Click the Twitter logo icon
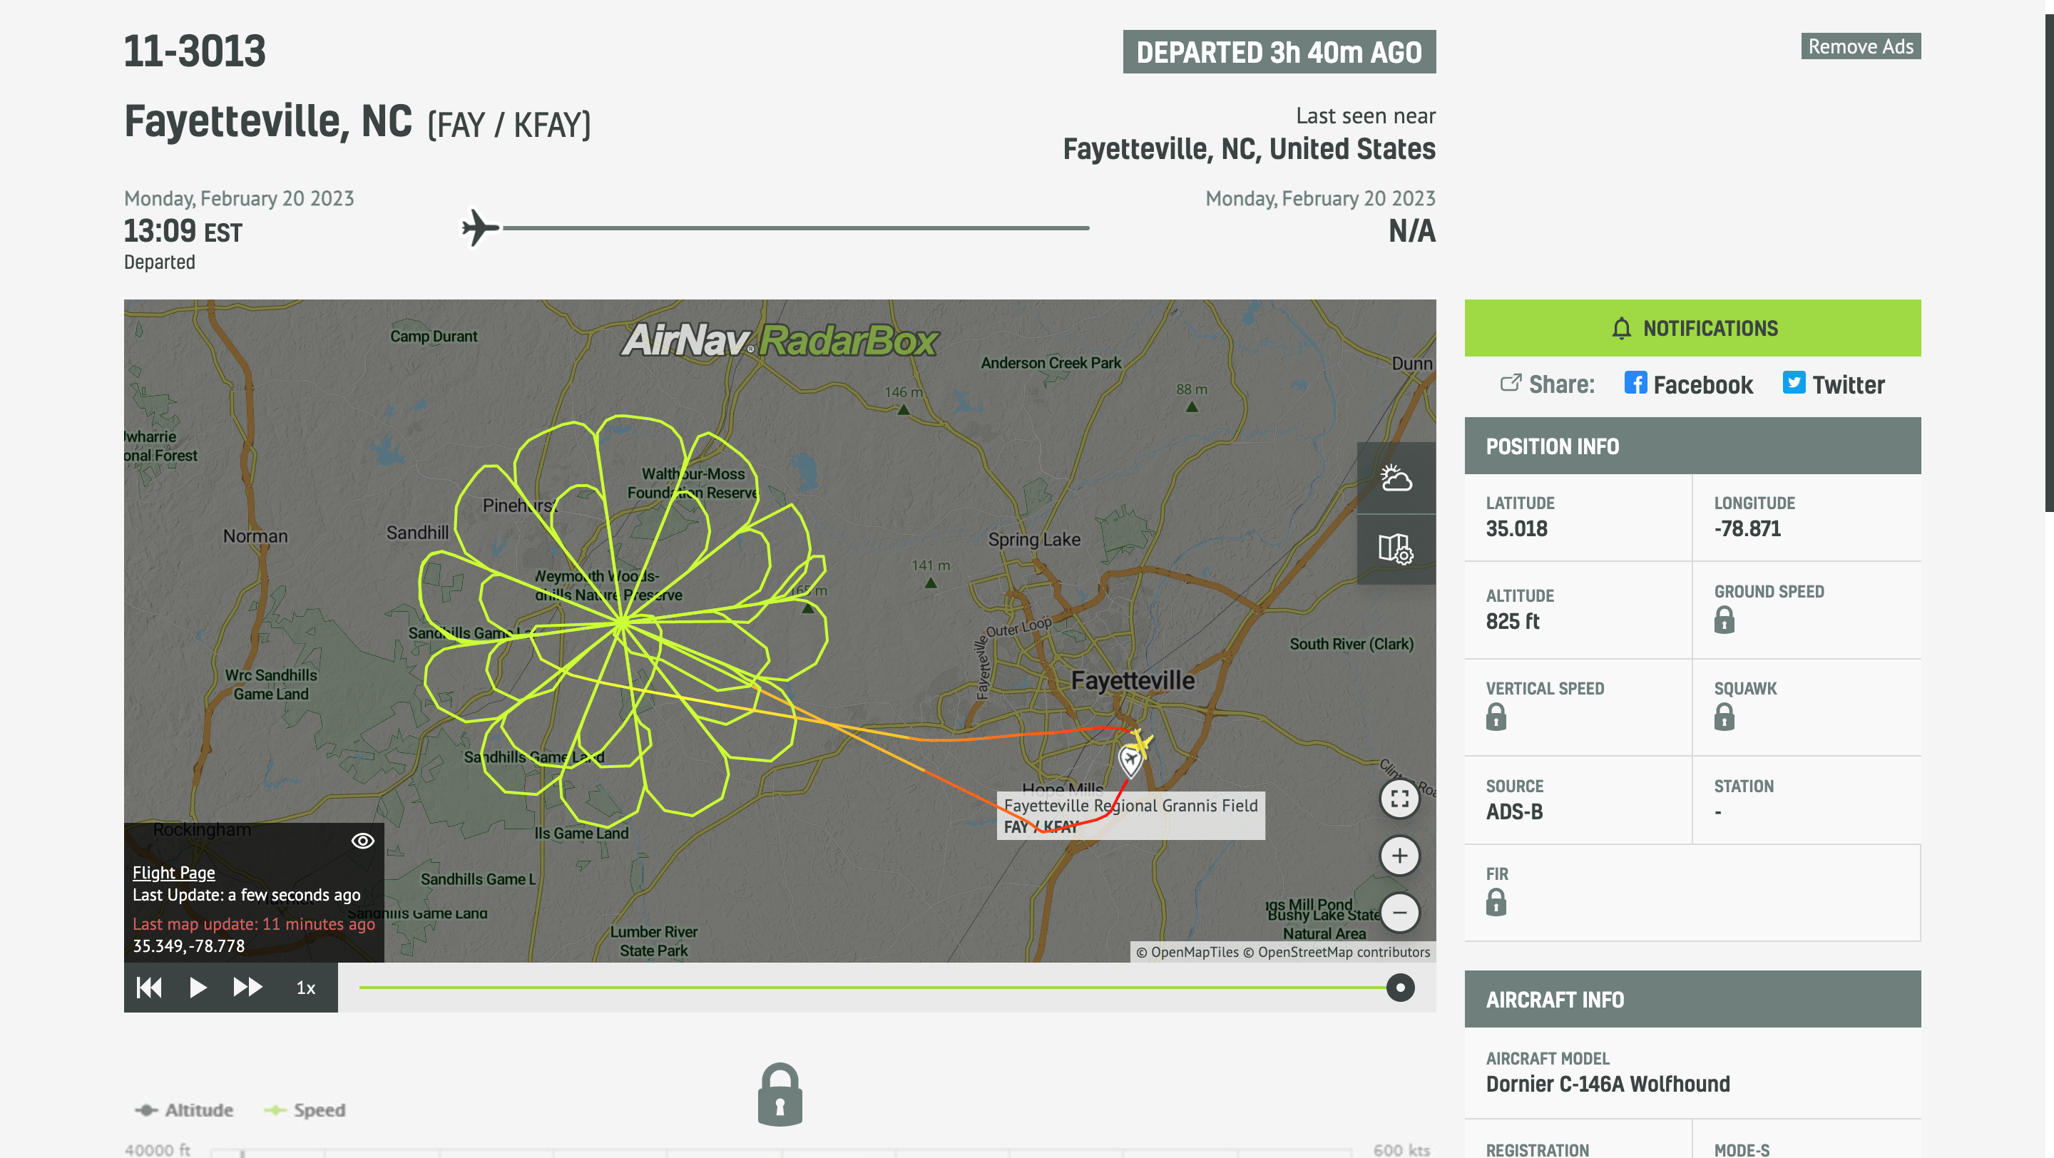 tap(1794, 382)
